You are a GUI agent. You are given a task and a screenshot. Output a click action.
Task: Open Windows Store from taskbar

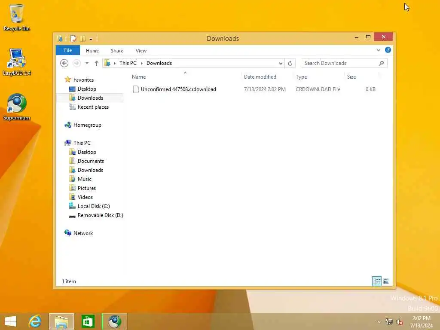pyautogui.click(x=88, y=321)
